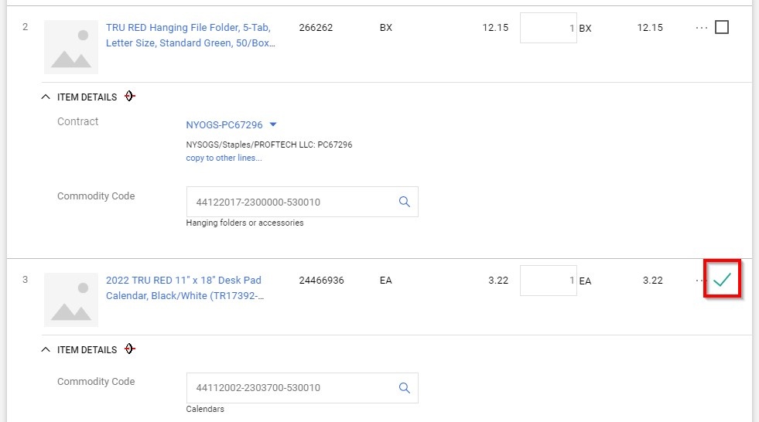Click search icon in Calendars commodity code field

tap(404, 388)
